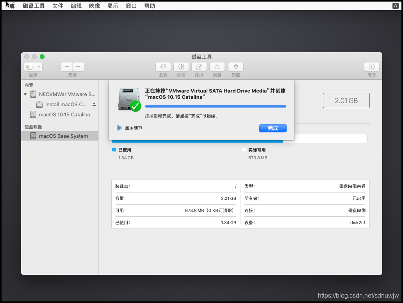Open the view options dropdown arrow
Viewport: 403px width, 303px height.
point(39,67)
